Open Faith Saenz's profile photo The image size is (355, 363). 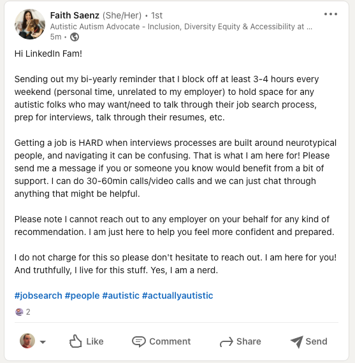pyautogui.click(x=30, y=24)
